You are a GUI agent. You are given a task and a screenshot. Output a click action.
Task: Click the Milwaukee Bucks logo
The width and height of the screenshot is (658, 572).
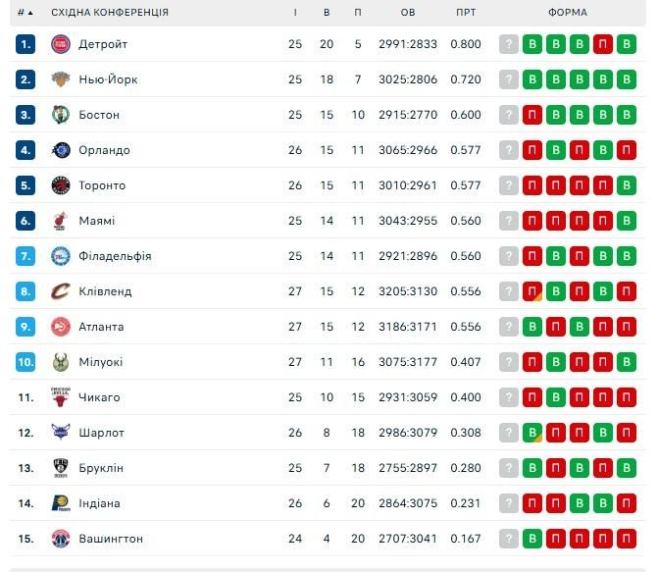coord(61,362)
